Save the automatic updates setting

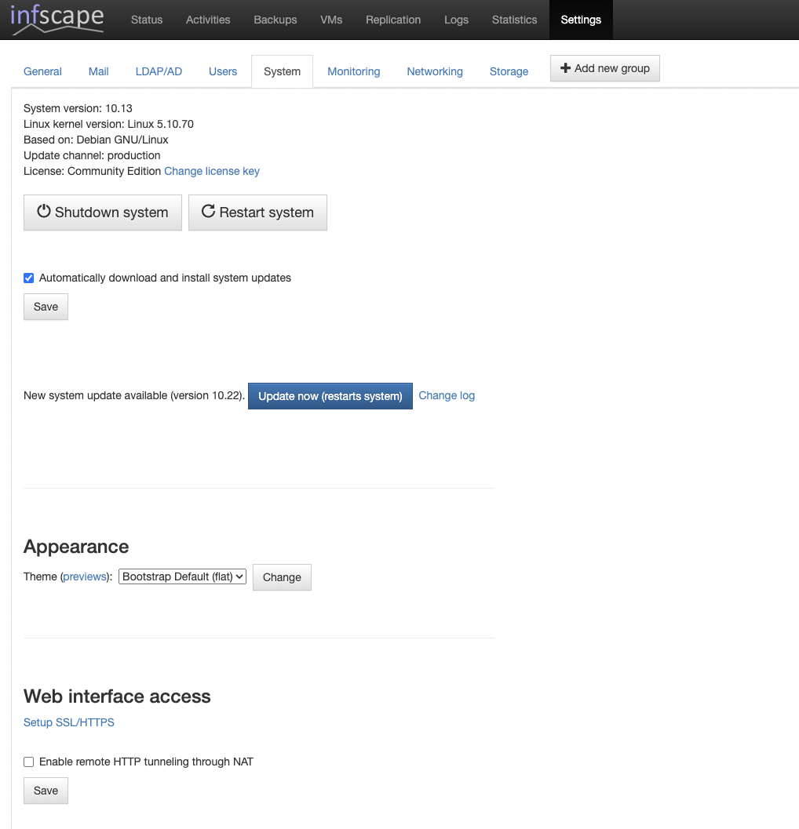(x=46, y=307)
